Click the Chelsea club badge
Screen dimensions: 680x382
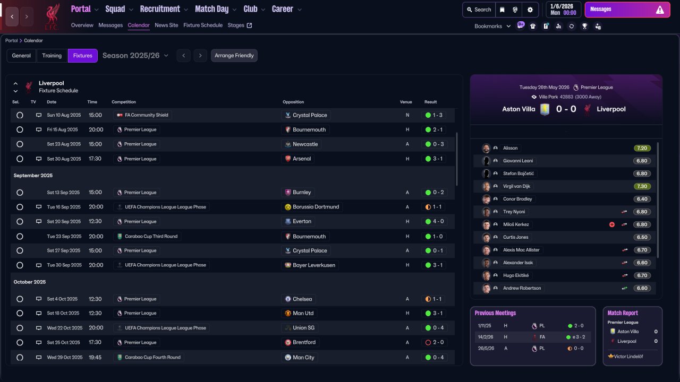point(288,299)
